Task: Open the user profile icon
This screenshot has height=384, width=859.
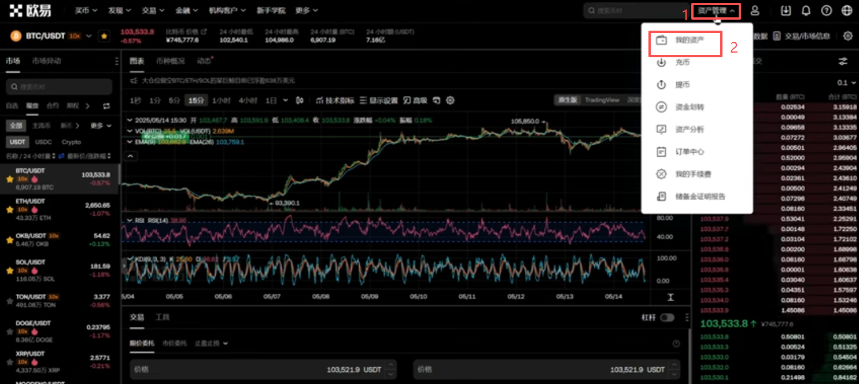Action: point(755,10)
